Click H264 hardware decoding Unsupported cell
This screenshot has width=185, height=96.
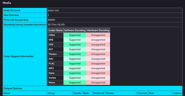pos(98,35)
